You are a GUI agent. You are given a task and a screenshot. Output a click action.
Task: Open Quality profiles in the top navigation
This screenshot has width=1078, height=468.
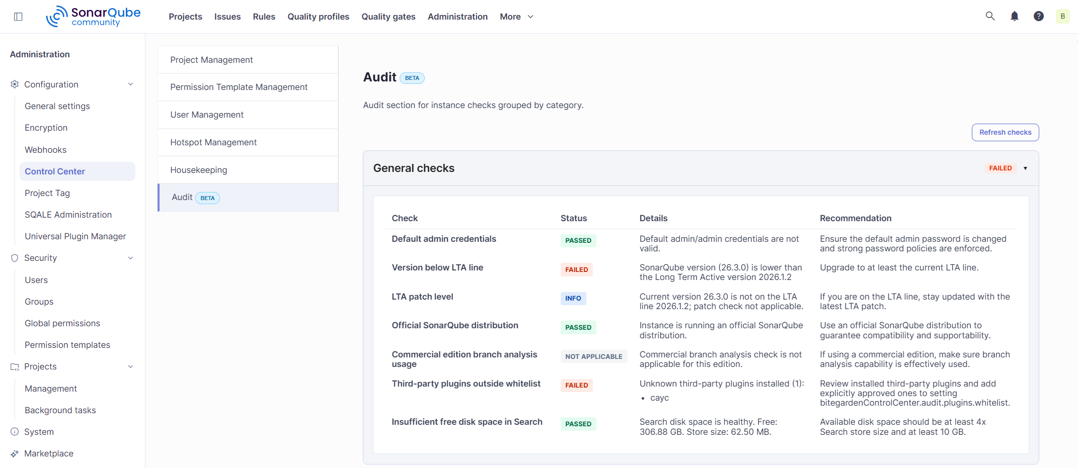coord(318,17)
